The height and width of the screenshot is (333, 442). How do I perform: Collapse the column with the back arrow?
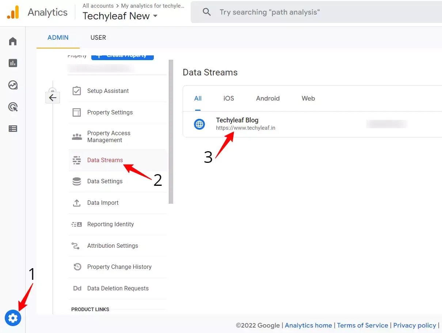pyautogui.click(x=53, y=97)
